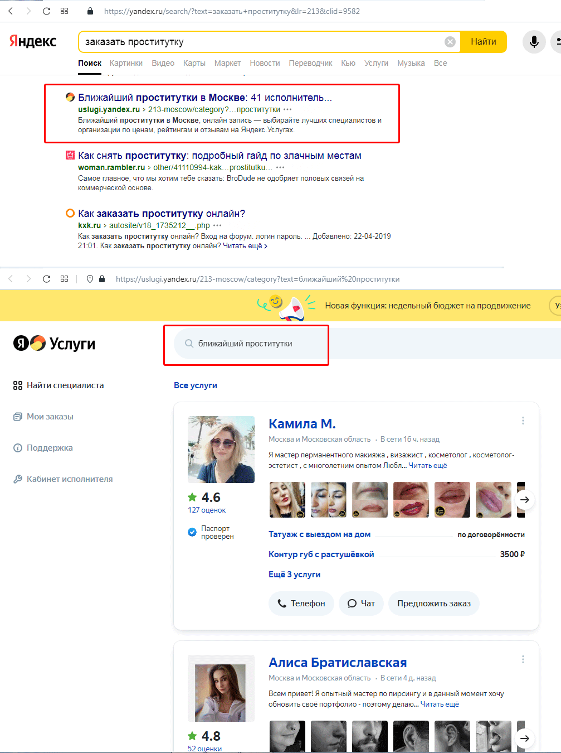Expand Ещё 3 услуги list
561x753 pixels.
point(294,575)
